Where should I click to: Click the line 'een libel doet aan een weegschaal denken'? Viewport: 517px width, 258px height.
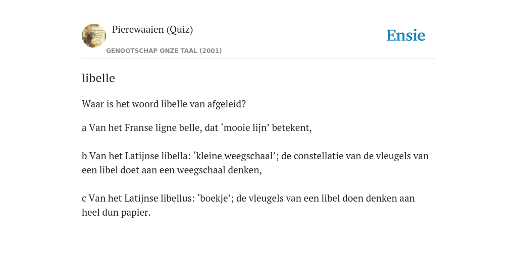click(172, 170)
